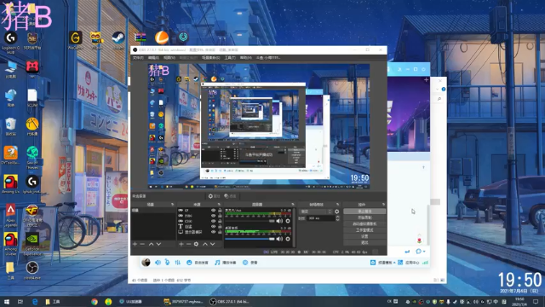Toggle visibility eye of CF source
Image resolution: width=545 pixels, height=307 pixels.
click(214, 211)
